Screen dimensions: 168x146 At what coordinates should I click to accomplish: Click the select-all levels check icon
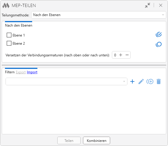coord(159,34)
